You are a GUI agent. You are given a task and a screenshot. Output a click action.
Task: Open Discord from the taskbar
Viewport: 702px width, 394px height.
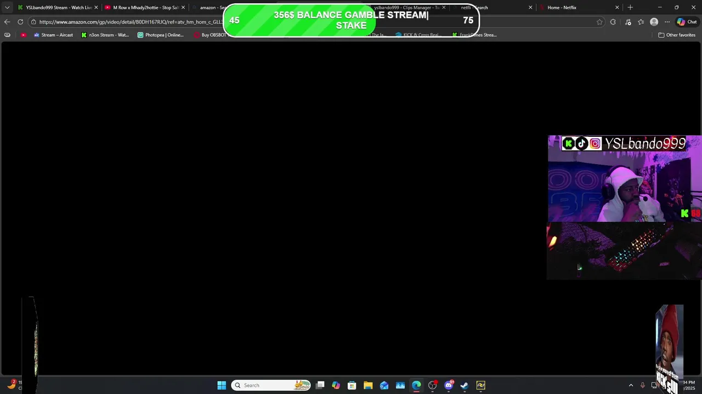[x=449, y=385]
